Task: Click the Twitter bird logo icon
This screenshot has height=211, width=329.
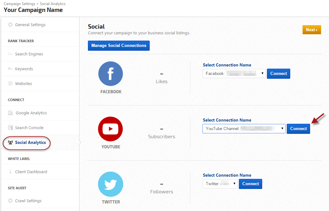Action: 111,184
